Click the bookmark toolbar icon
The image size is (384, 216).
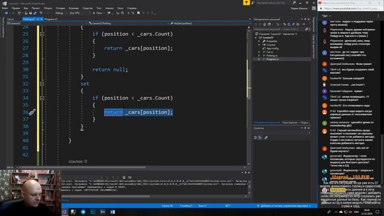click(x=139, y=13)
